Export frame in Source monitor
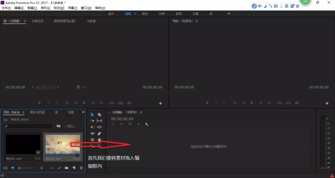Screen dimensions: 335x178 129,103
